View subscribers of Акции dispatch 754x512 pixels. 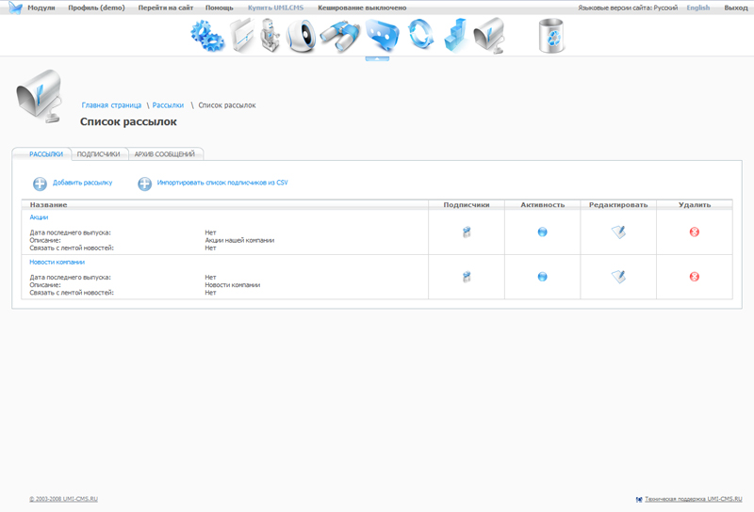(x=467, y=232)
